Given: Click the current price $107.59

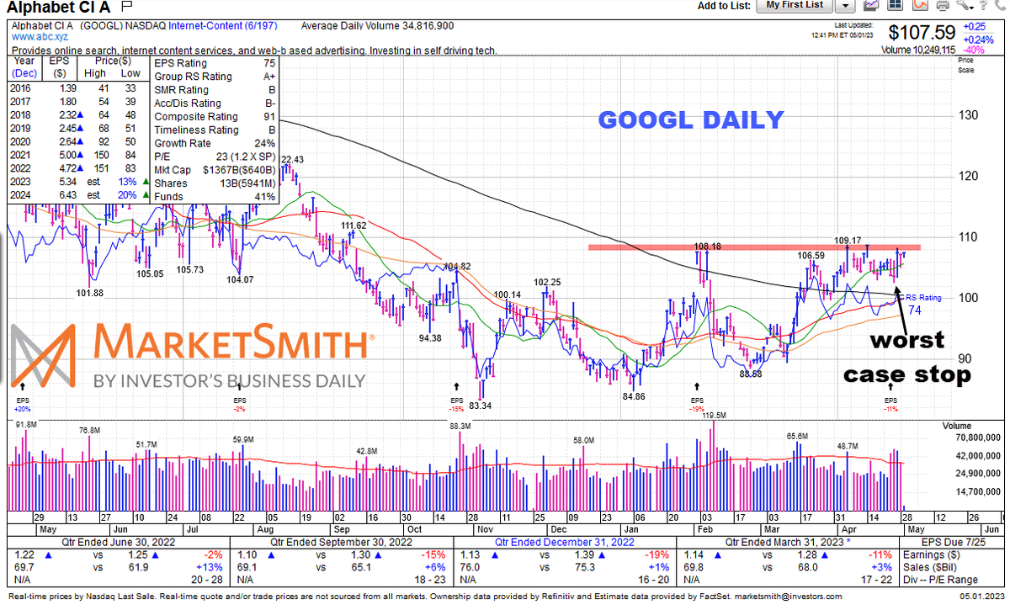Looking at the screenshot, I should 923,33.
